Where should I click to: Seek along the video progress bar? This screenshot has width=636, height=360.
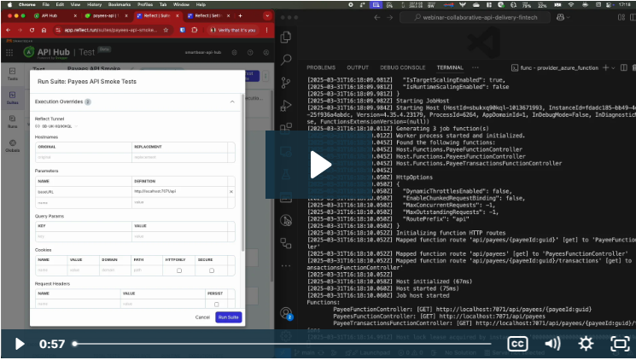pos(283,344)
